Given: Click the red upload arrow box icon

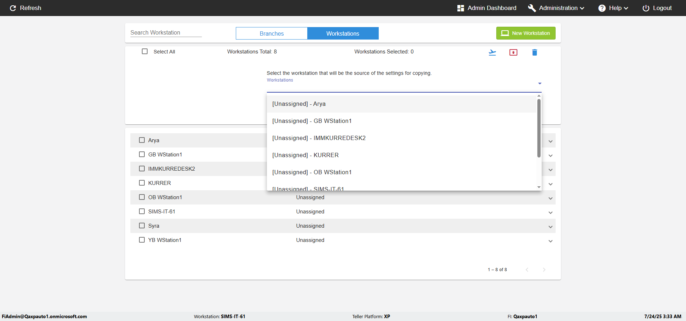Looking at the screenshot, I should [513, 52].
